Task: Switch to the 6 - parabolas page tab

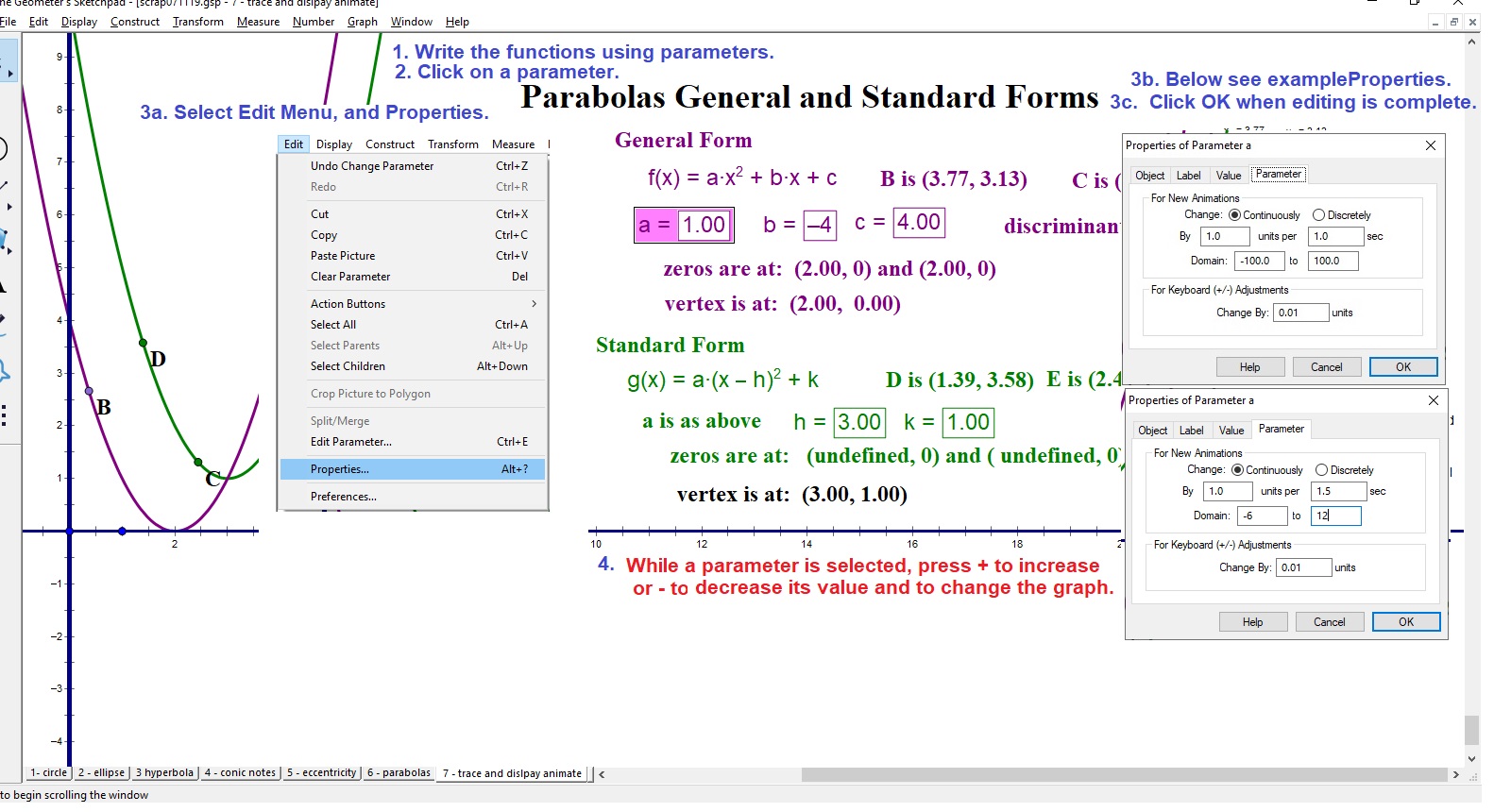Action: tap(399, 772)
